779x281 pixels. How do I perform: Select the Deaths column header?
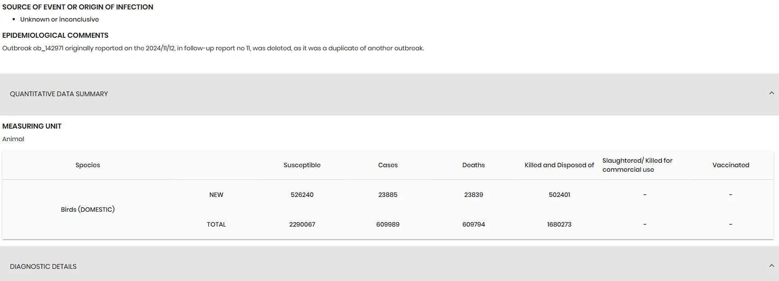474,165
